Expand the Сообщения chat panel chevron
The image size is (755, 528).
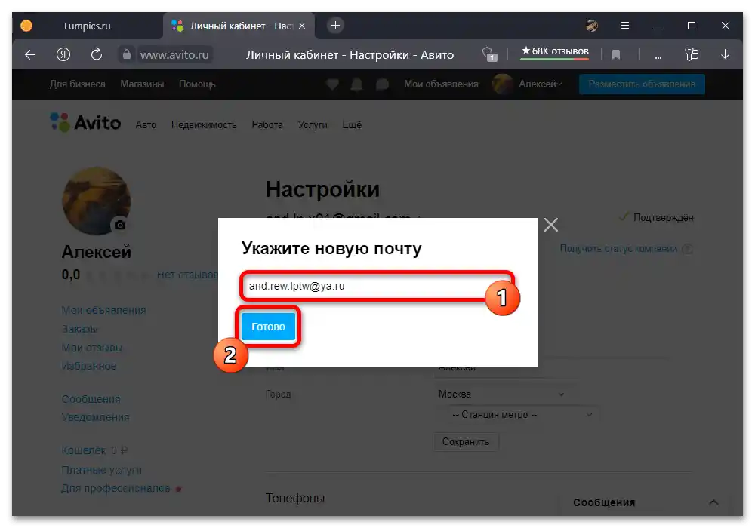(x=713, y=502)
